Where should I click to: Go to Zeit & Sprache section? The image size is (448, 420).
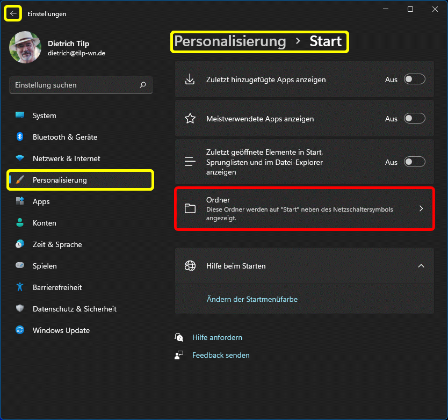click(57, 244)
